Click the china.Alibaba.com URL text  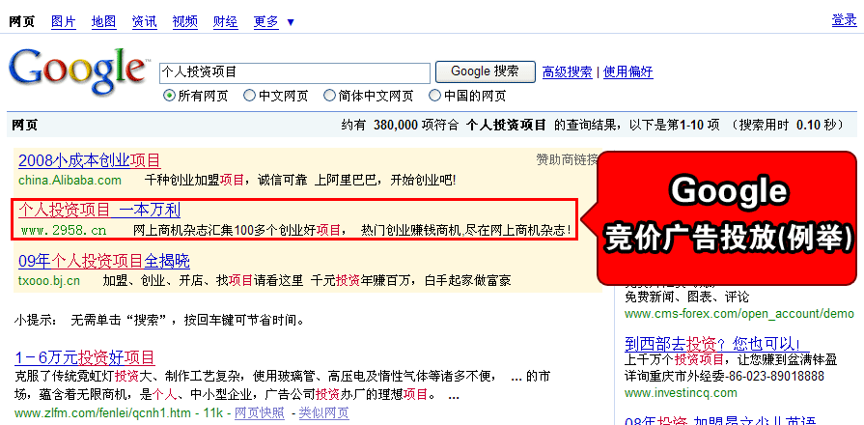[x=70, y=181]
